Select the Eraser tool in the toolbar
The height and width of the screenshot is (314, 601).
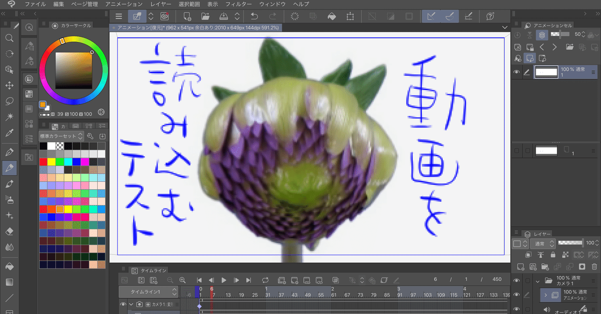tap(9, 231)
